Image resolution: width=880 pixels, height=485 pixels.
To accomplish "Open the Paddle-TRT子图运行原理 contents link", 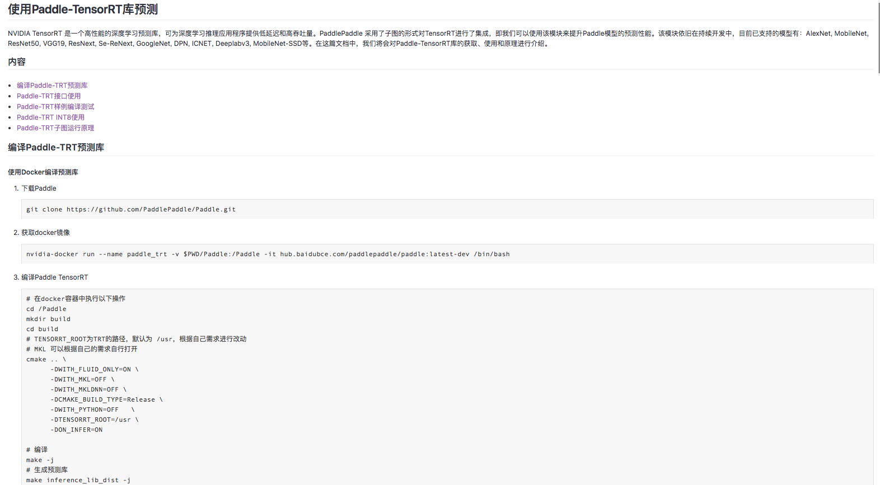I will pos(55,128).
